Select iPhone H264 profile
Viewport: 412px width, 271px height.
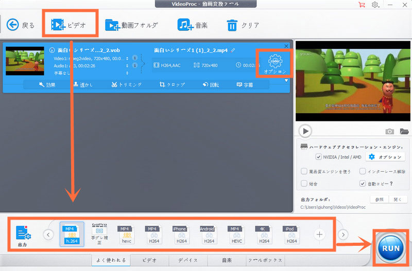click(x=182, y=234)
